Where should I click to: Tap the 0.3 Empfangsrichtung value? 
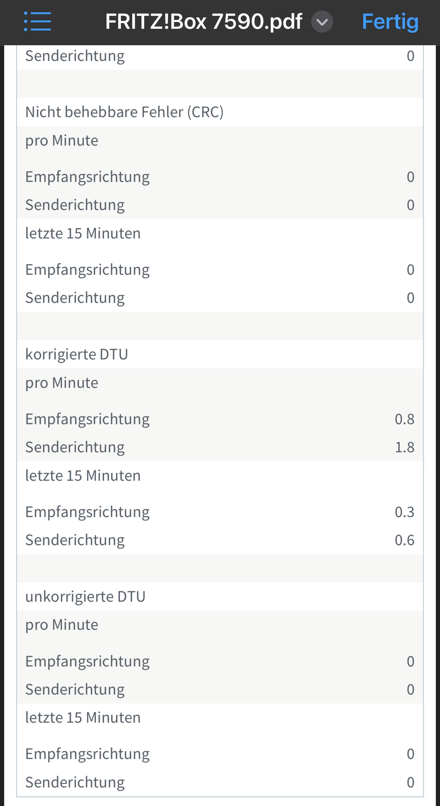click(404, 512)
